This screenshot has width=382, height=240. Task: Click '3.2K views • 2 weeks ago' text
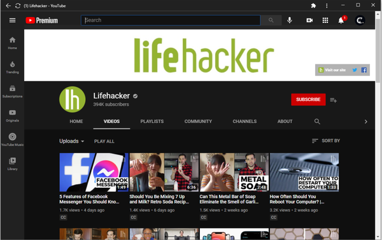294,210
